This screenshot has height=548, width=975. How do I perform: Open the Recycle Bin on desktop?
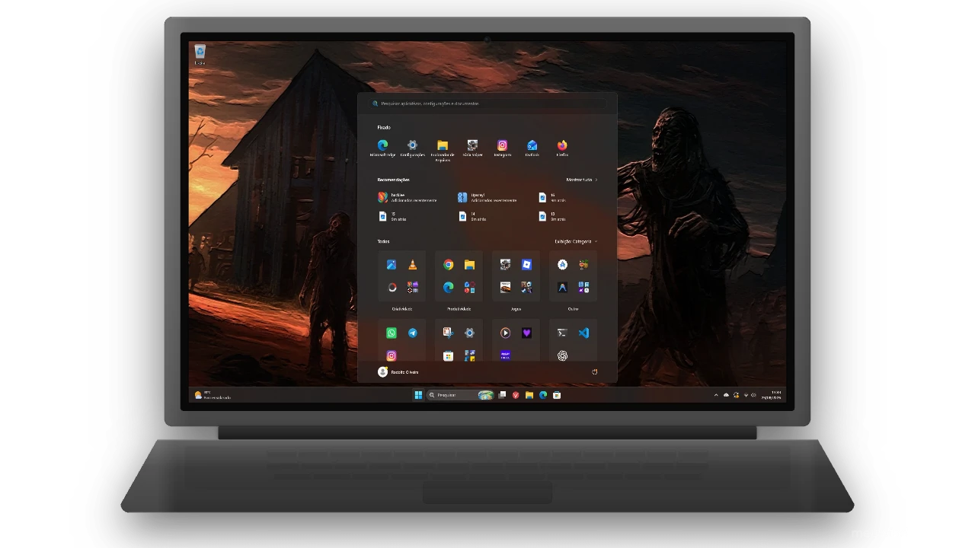[200, 55]
